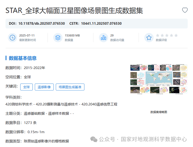Rate the dataset three stars
193x147 pixels.
[x=167, y=35]
